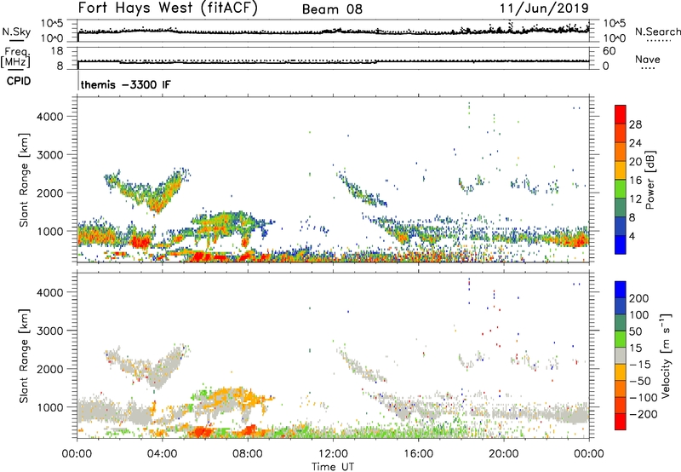The height and width of the screenshot is (472, 681).
Task: Click the red top segment of the power colorbar
Action: tap(621, 114)
